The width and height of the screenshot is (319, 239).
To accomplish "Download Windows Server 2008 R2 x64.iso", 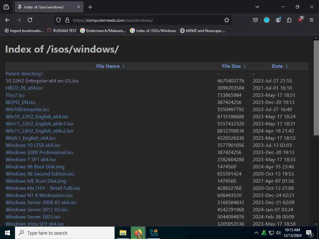I will (x=41, y=202).
